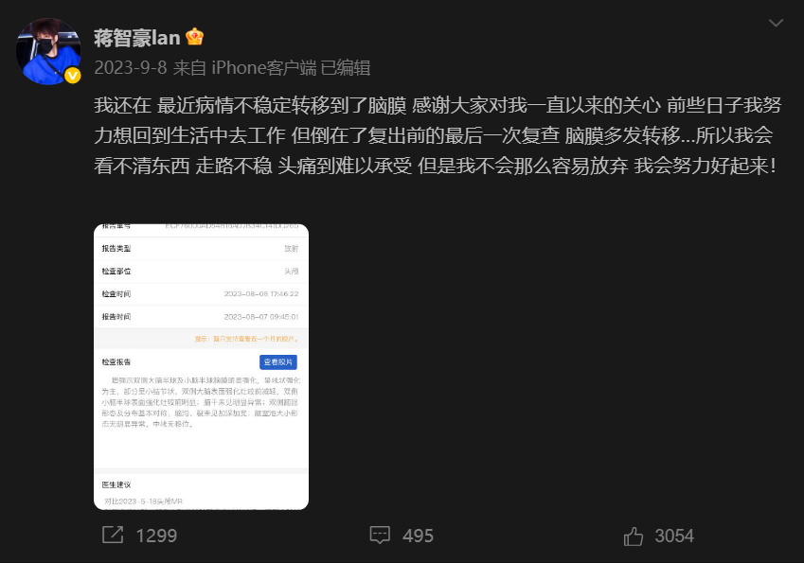Expand the post options chevron
The image size is (804, 563).
[x=776, y=23]
